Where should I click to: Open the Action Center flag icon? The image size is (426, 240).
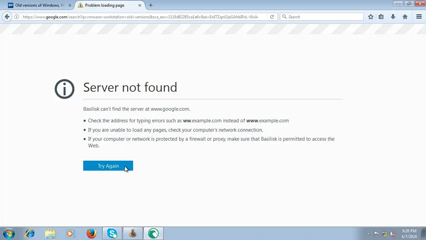coord(376,234)
